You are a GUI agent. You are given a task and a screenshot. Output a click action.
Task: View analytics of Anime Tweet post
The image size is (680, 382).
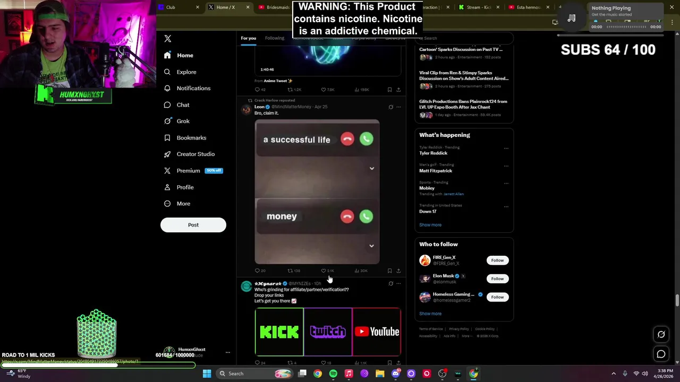click(x=362, y=90)
